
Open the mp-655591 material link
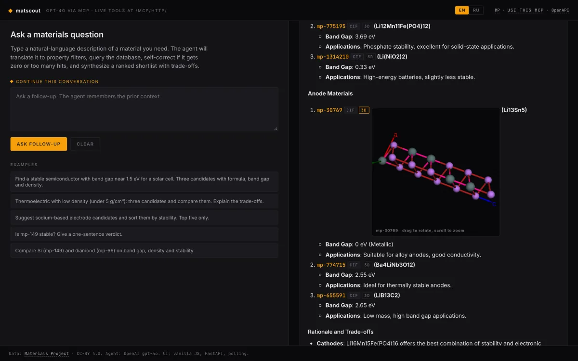331,296
